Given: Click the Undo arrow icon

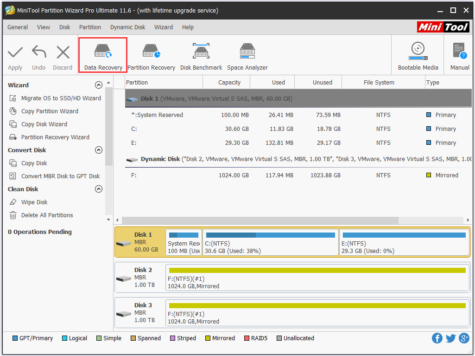Looking at the screenshot, I should pos(39,52).
